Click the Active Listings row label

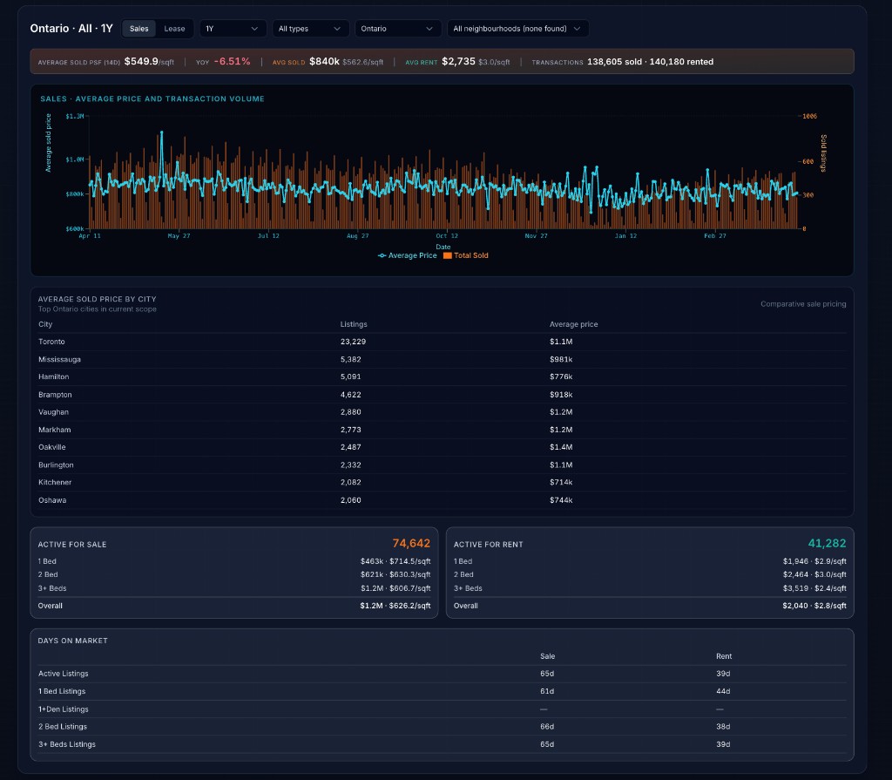63,674
